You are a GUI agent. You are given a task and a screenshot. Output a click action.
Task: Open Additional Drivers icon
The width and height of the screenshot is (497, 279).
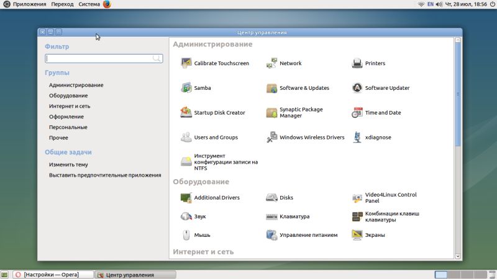coord(186,197)
